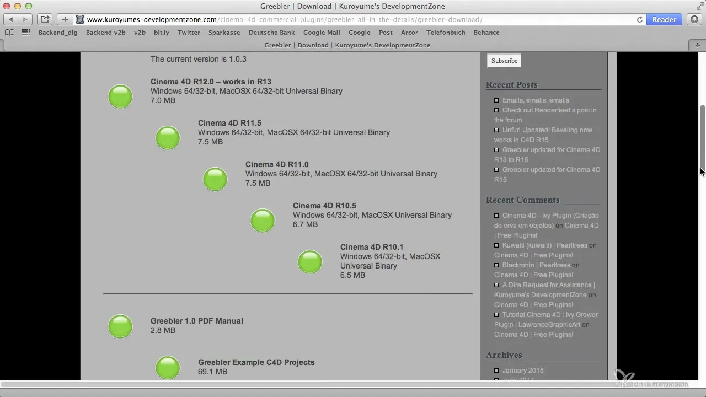Click 'The current version is 1.0.3' text
Screen dimensions: 706x397
[199, 59]
